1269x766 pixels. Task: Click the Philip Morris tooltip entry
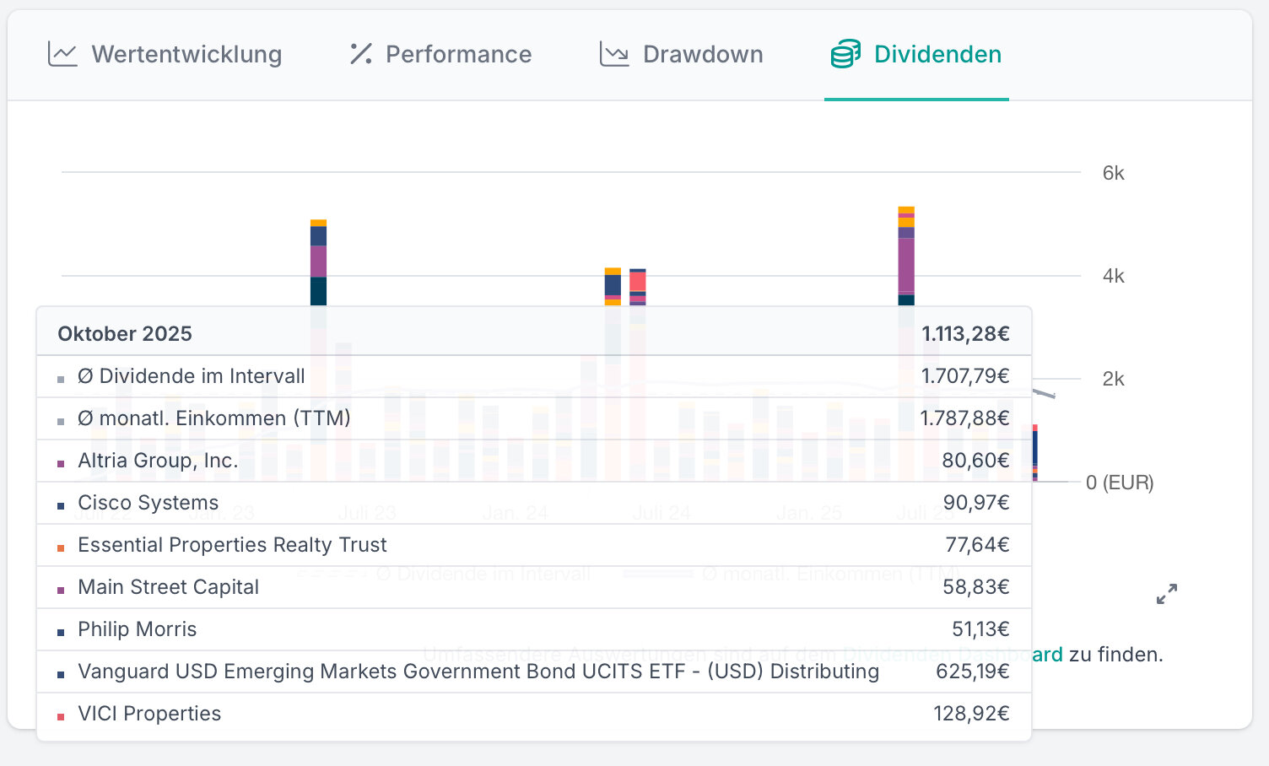tap(138, 629)
